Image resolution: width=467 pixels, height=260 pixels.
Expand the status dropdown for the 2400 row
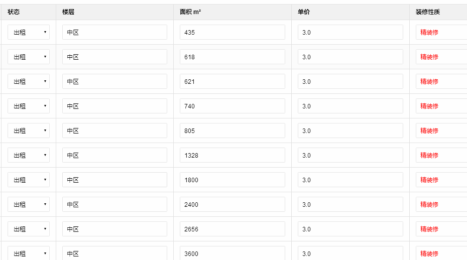tap(29, 204)
